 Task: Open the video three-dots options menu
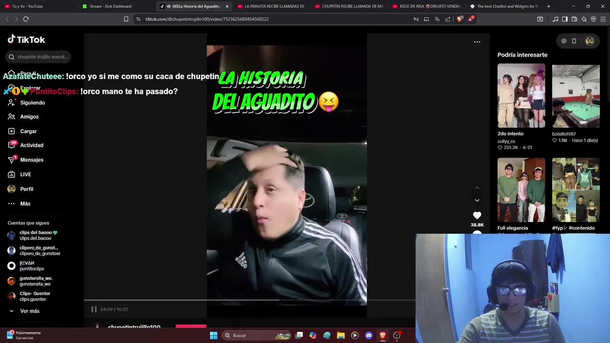point(477,42)
